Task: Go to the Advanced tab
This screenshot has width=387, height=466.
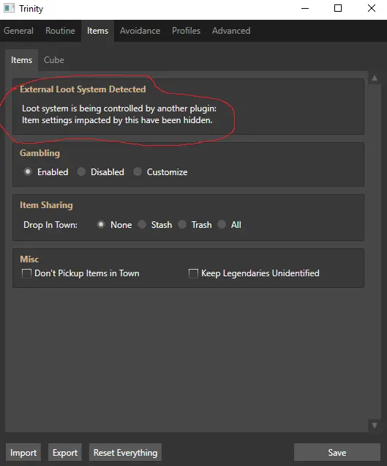Action: [x=231, y=31]
